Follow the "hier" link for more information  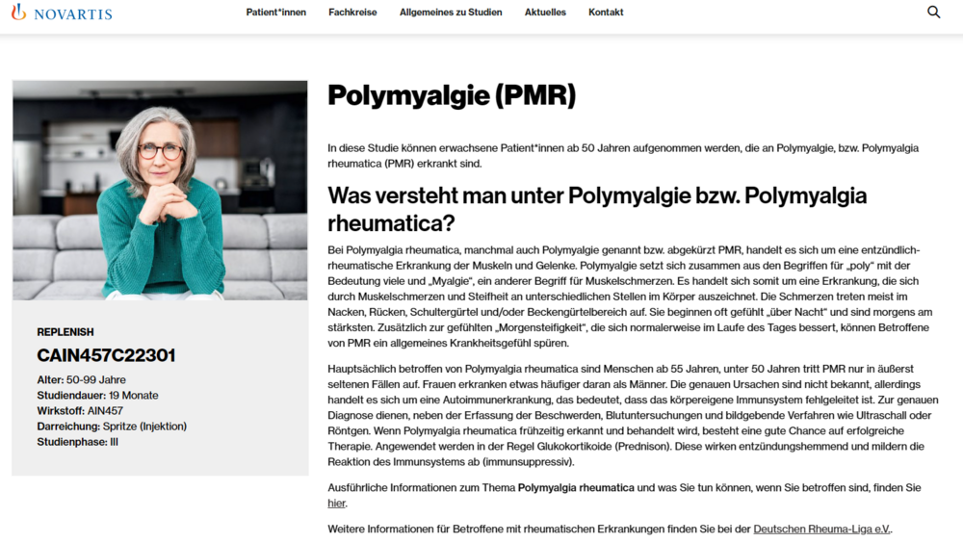tap(335, 504)
